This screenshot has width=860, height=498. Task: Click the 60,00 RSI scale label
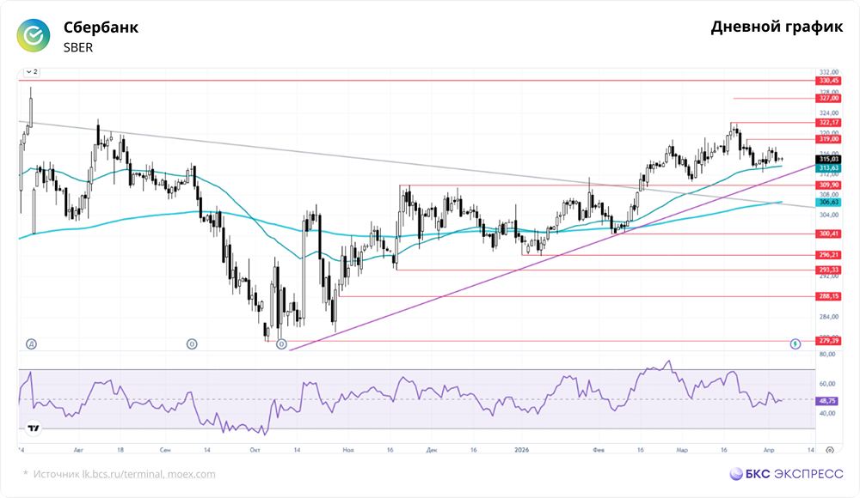(x=827, y=384)
